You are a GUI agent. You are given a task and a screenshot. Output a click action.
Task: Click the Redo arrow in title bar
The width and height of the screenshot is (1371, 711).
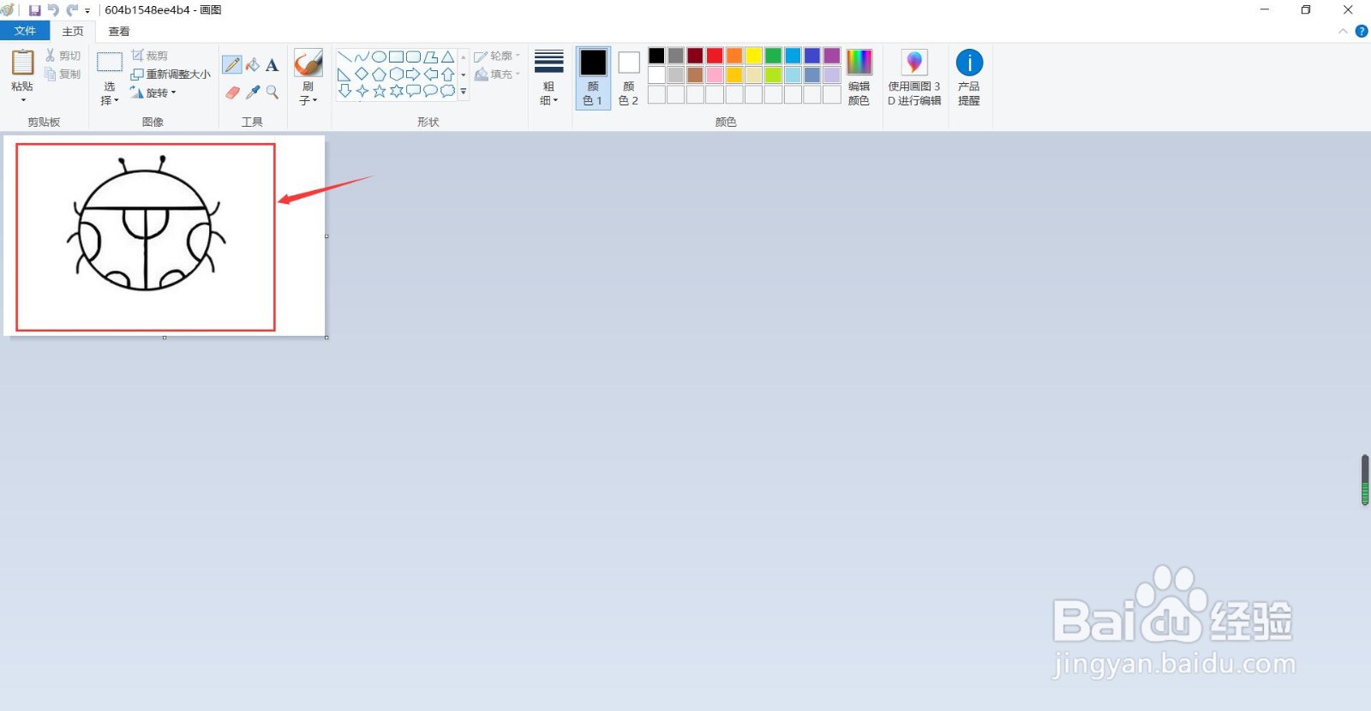tap(72, 10)
